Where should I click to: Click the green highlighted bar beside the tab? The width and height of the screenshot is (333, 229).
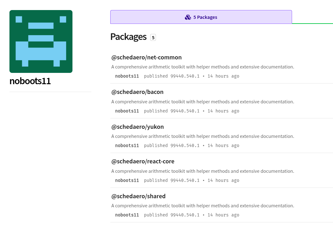313,24
